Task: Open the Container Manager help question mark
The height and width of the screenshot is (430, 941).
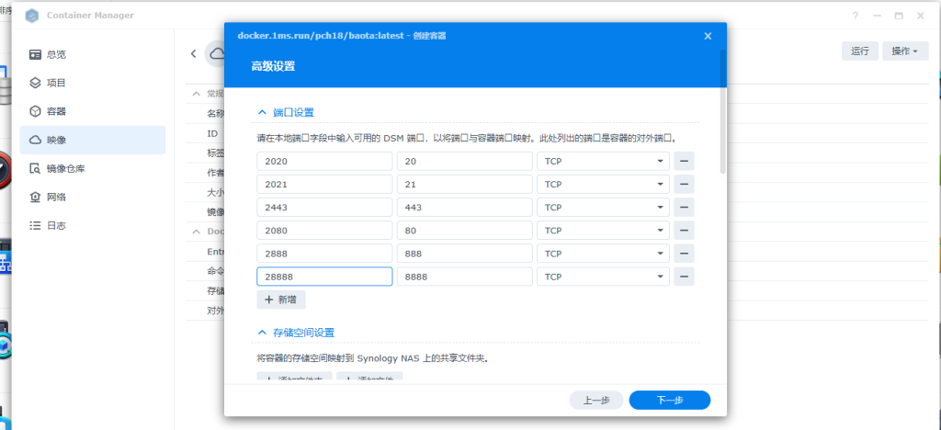Action: tap(856, 17)
